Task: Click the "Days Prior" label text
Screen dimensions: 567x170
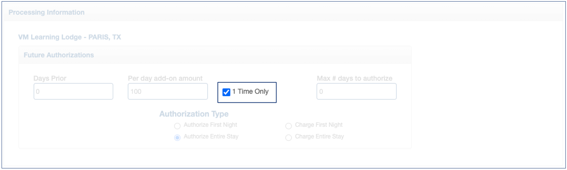Action: click(50, 79)
